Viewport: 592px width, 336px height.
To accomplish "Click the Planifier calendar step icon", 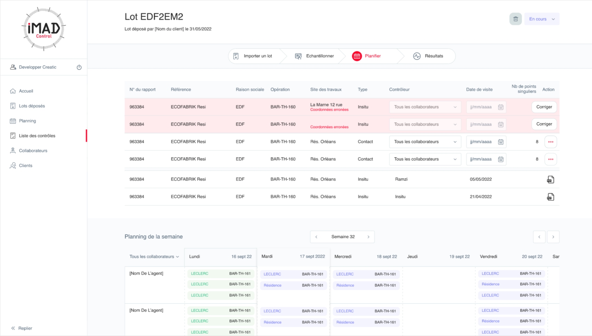I will click(357, 56).
